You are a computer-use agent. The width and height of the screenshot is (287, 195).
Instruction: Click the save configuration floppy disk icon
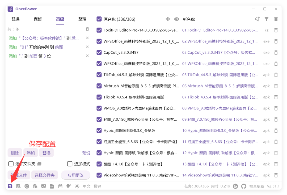pos(10,186)
